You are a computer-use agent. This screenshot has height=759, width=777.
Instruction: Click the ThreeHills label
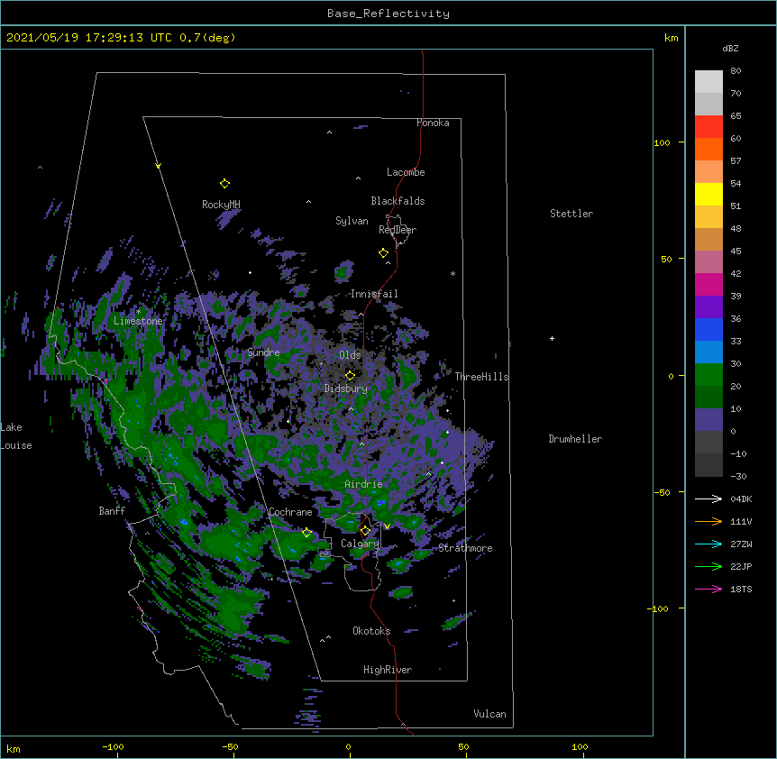[481, 377]
